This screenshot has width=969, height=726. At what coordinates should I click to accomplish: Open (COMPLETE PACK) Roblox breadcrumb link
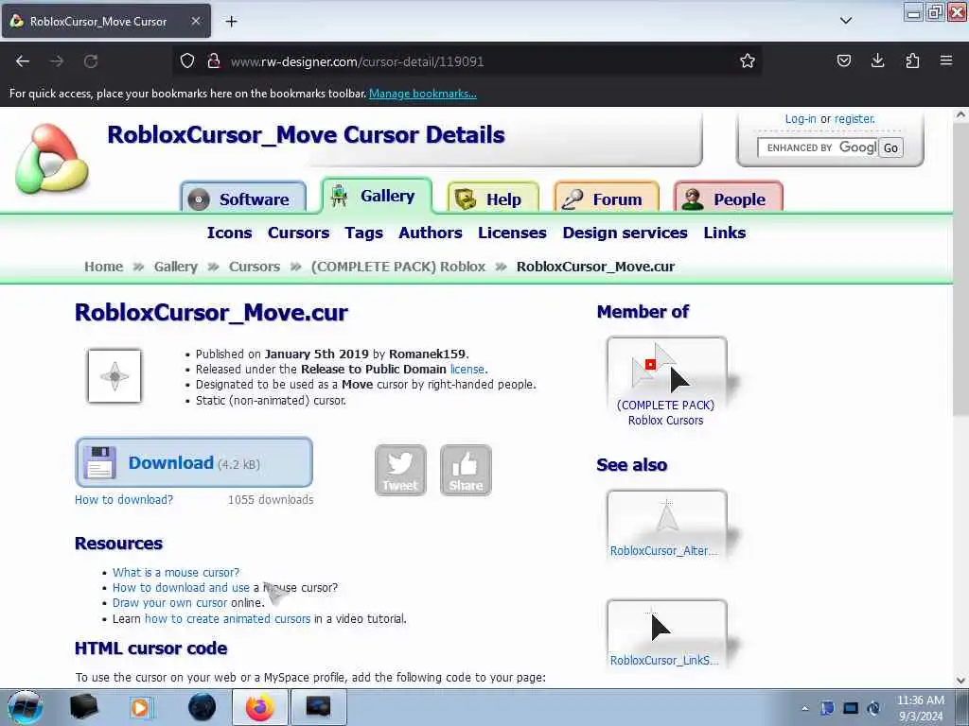coord(398,267)
